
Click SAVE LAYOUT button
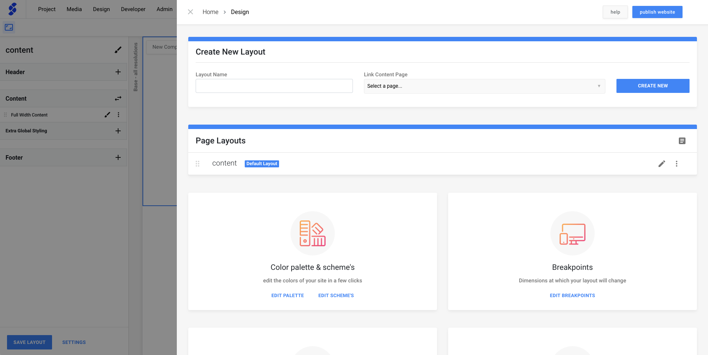[30, 342]
